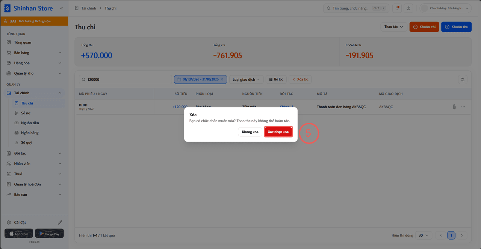Expand the Quản lý kho sidebar section
The height and width of the screenshot is (249, 481).
pos(34,73)
